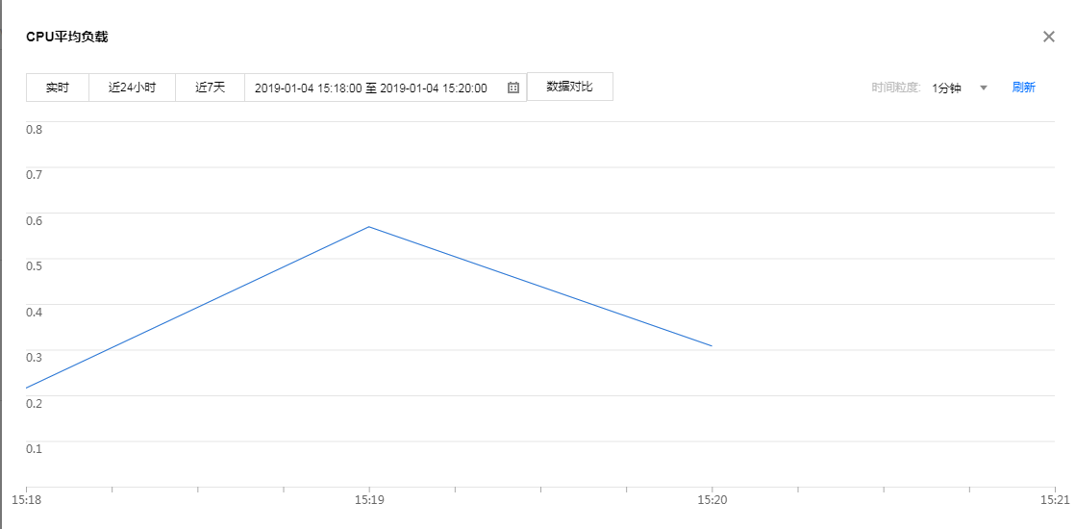Open the 1分钟 granularity selector
The width and height of the screenshot is (1075, 529).
tap(947, 88)
